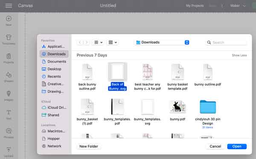This screenshot has width=256, height=159.
Task: Open Images in the Canvas sidebar
Action: tap(9, 96)
